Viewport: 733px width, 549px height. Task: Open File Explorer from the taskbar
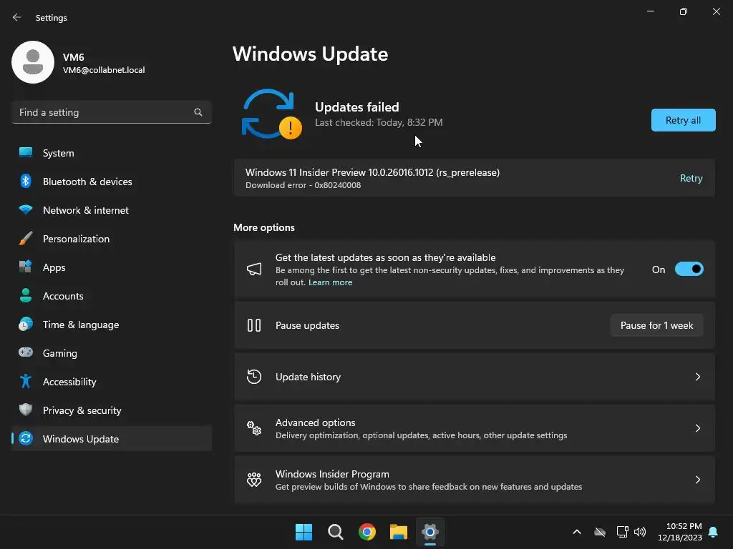pyautogui.click(x=399, y=532)
